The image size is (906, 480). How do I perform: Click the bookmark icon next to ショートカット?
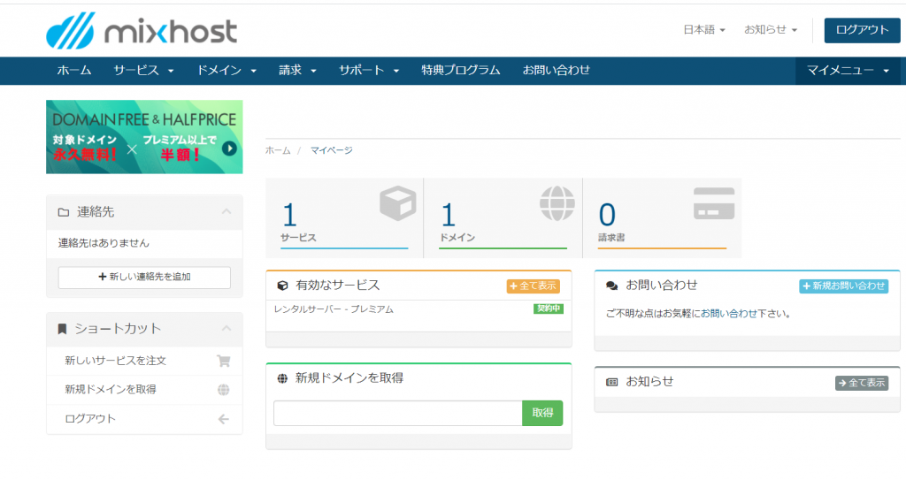[x=63, y=329]
